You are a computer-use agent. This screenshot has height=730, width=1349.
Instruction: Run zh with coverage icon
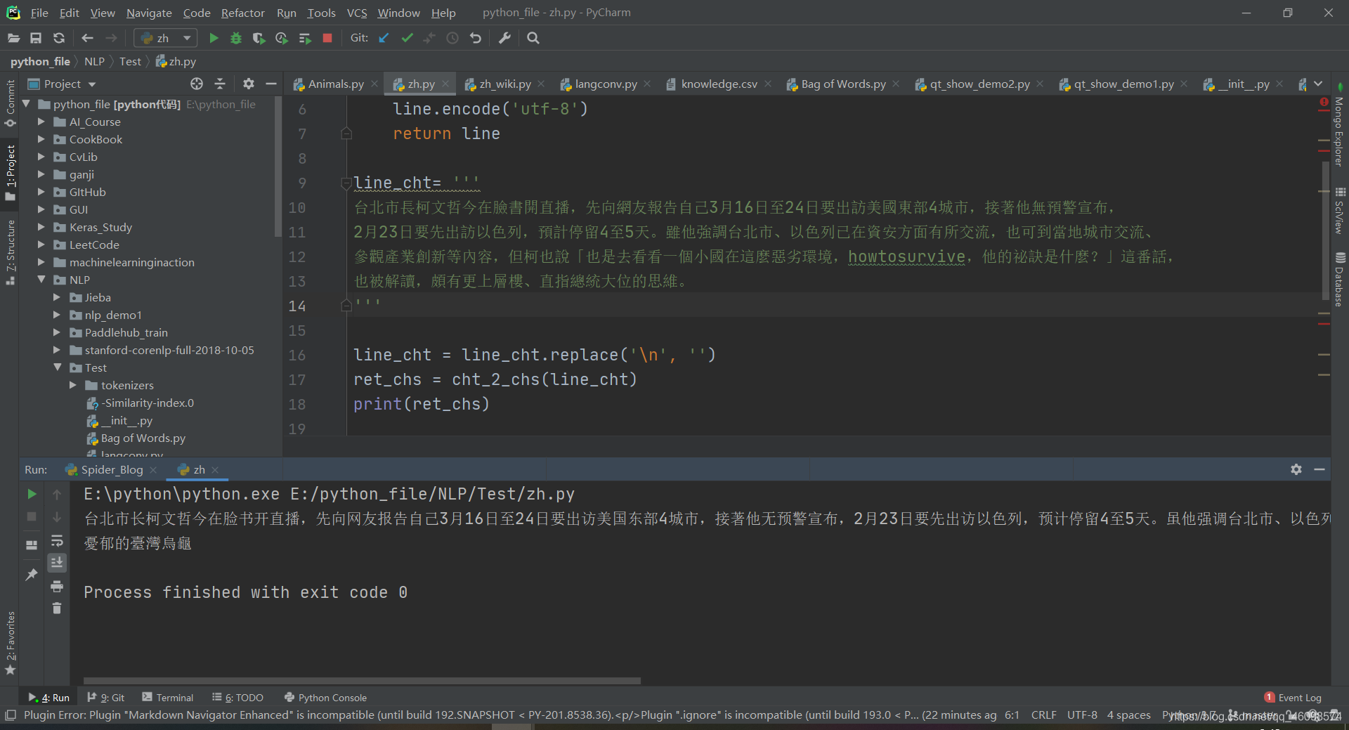tap(259, 38)
